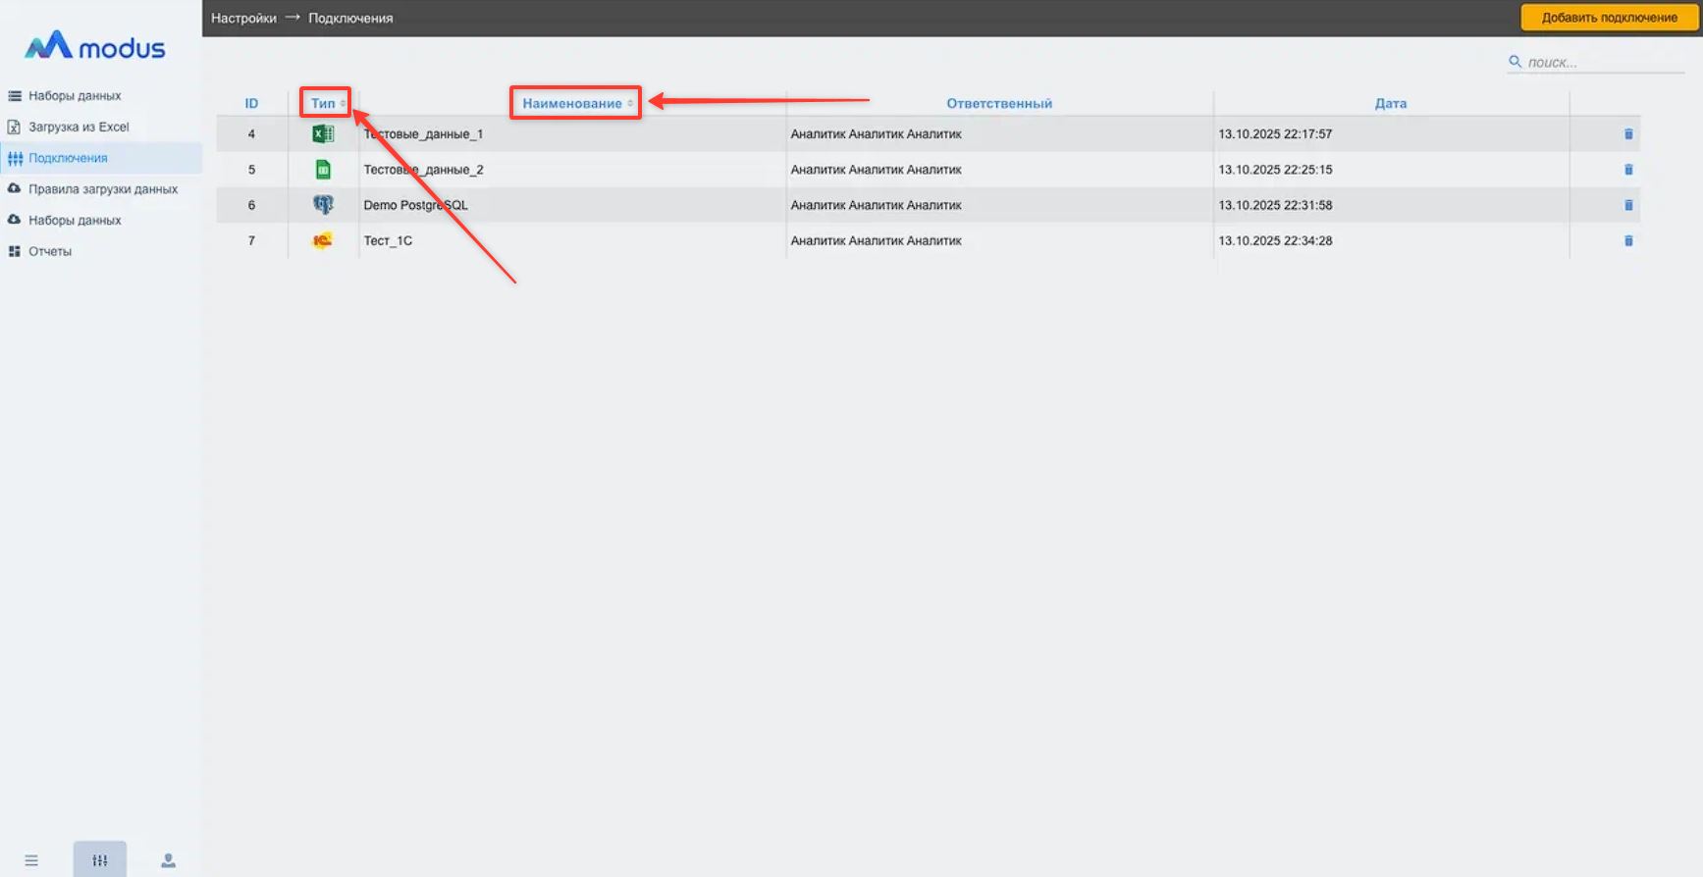Screen dimensions: 1703x877
Task: Delete the Тестовые_данные_1 connection via trash icon
Action: click(x=1628, y=134)
